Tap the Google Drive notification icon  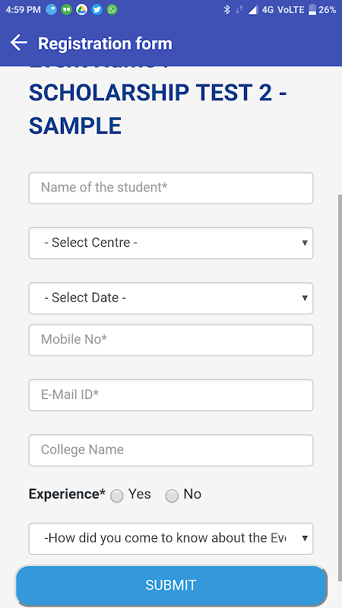point(81,10)
